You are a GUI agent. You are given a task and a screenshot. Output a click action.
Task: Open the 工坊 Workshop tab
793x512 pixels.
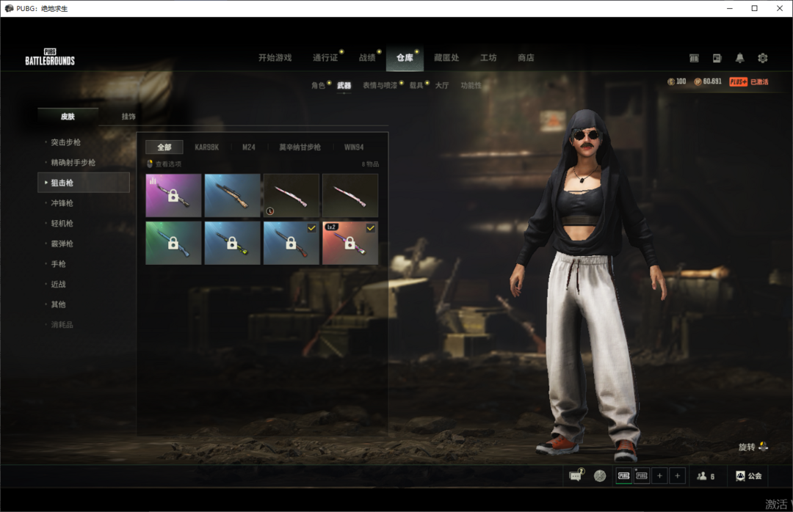tap(488, 58)
